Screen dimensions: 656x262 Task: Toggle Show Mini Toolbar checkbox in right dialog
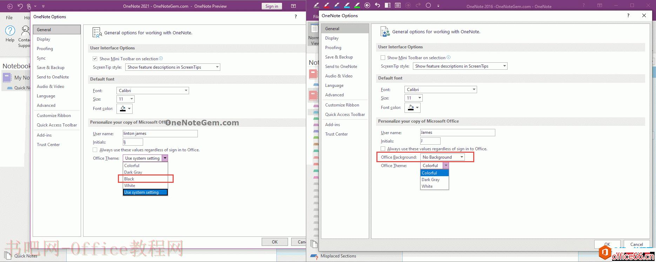pyautogui.click(x=383, y=57)
